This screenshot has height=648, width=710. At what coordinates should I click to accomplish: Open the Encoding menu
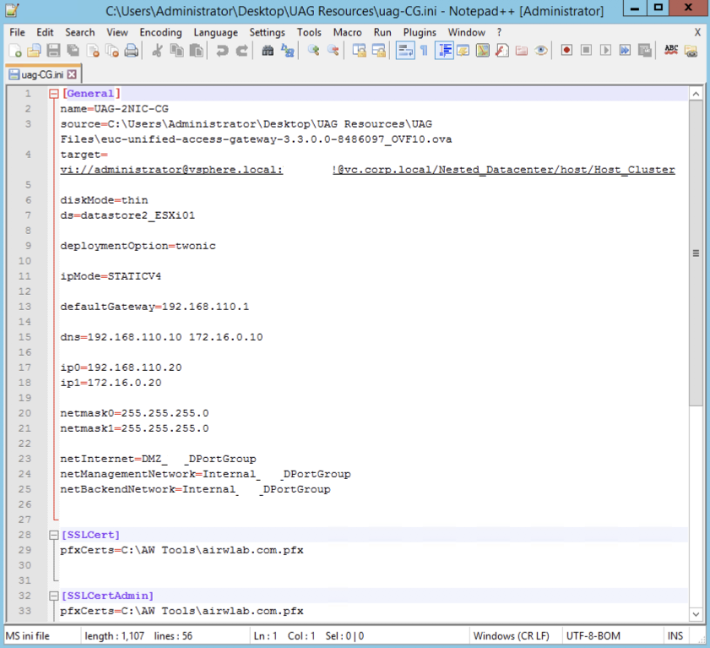(160, 32)
